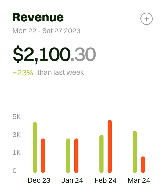Click the +23% growth indicator
This screenshot has width=165, height=195.
[x=23, y=73]
